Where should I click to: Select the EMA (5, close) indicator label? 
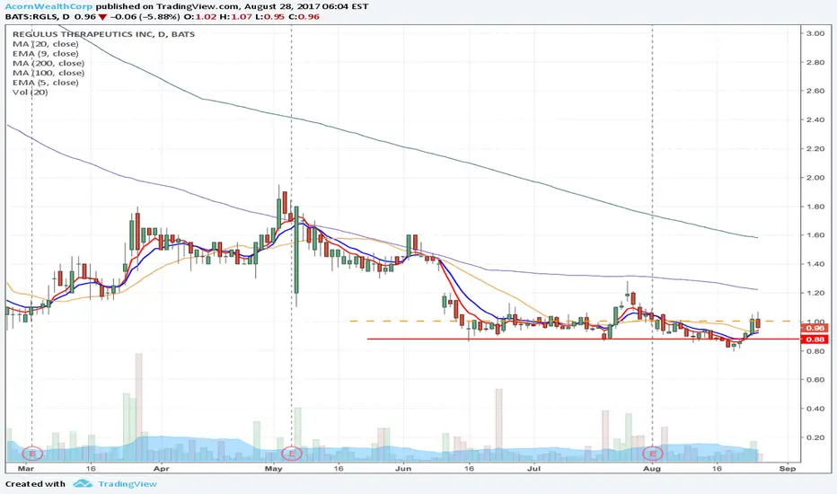tap(46, 83)
